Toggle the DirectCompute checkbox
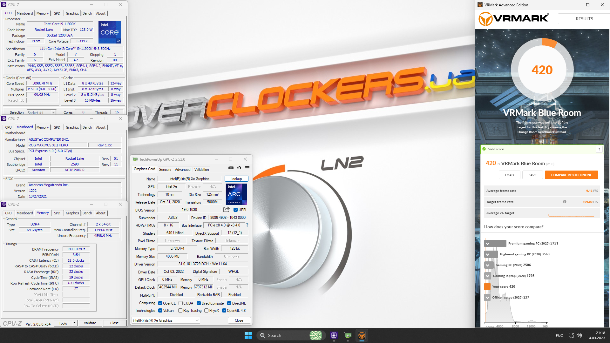The width and height of the screenshot is (610, 343). tap(199, 303)
